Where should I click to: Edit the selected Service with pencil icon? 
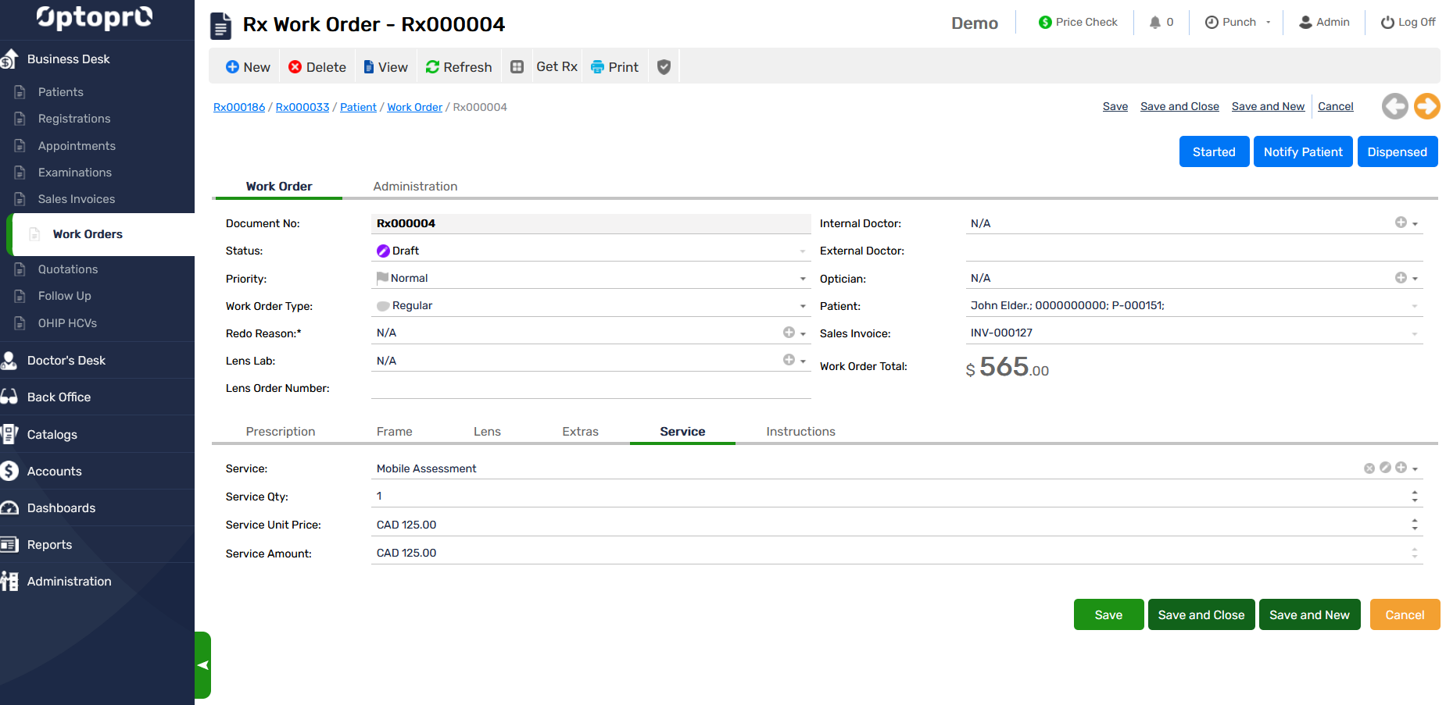pyautogui.click(x=1385, y=468)
